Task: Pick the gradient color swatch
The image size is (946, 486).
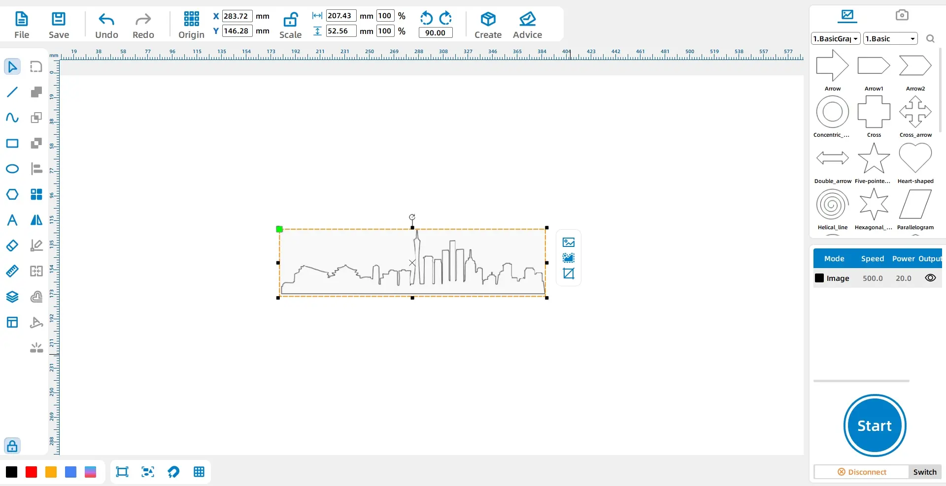Action: 91,472
